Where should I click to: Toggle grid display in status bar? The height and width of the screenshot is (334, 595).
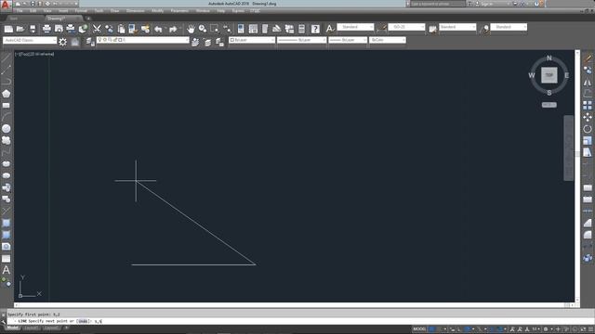tap(432, 329)
